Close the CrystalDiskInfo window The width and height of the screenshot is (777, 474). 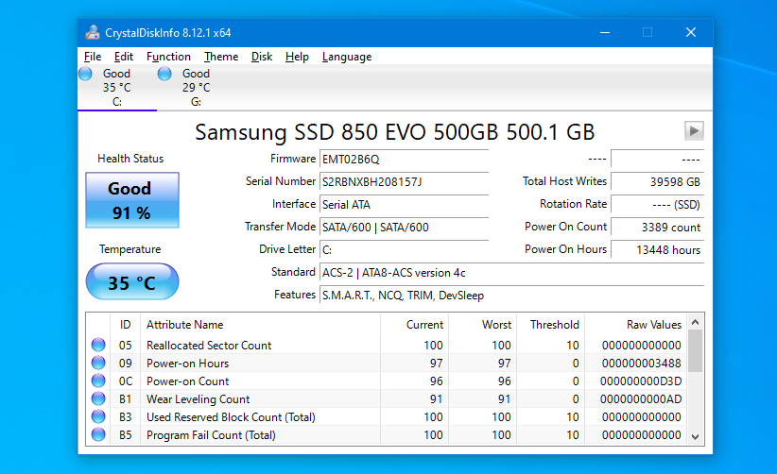(691, 33)
